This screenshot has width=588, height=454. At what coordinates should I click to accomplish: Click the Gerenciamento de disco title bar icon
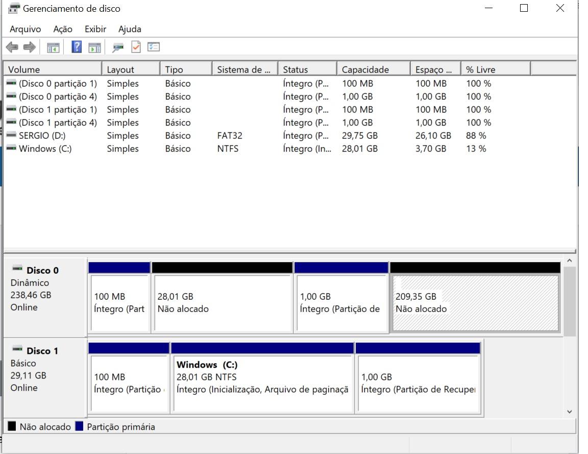pos(14,8)
